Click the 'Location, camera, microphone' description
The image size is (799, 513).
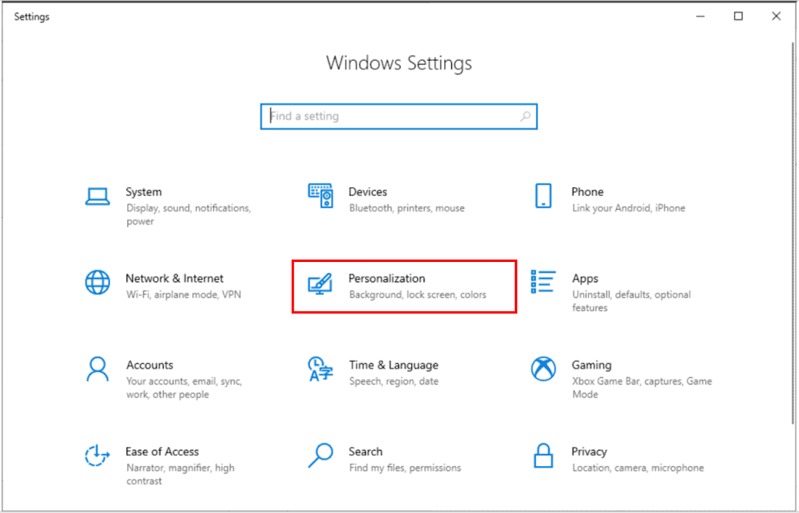click(x=637, y=468)
